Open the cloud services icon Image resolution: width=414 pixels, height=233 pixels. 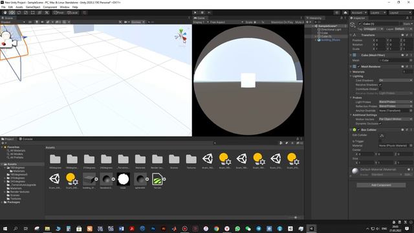pyautogui.click(x=345, y=13)
